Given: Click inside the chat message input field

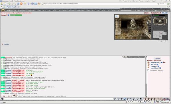Looking at the screenshot, I should tap(58, 99).
